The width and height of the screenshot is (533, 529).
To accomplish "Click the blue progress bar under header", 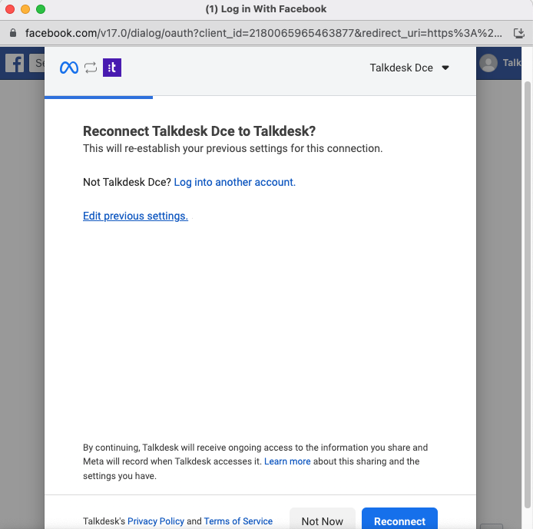I will 98,98.
